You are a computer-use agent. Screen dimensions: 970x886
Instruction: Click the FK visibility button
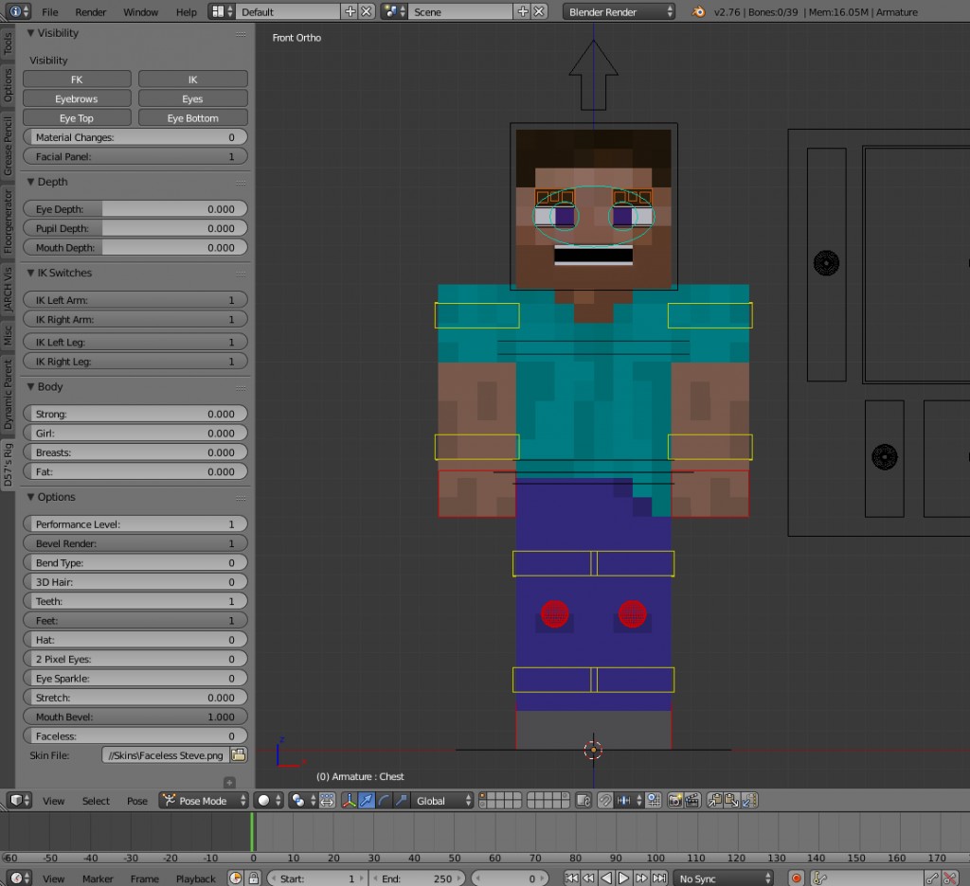point(77,79)
